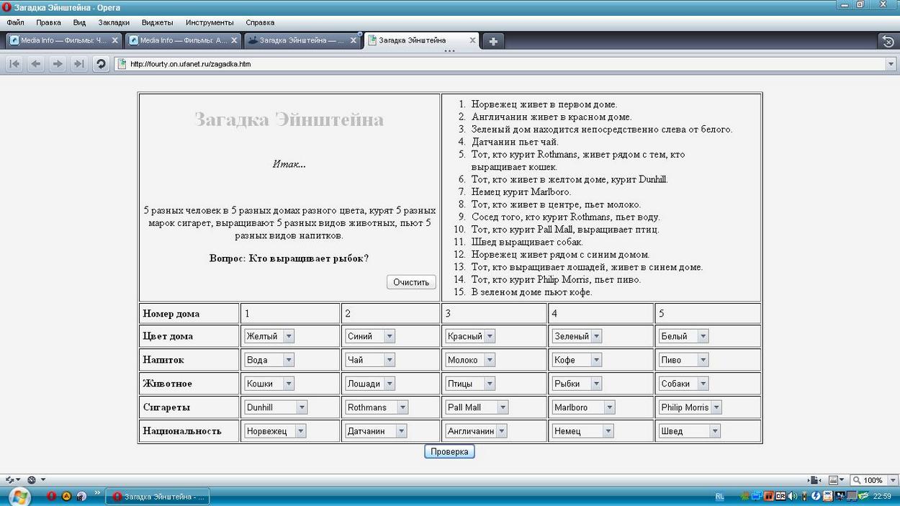Viewport: 900px width, 506px height.
Task: Close the active Загадка Эйнштейна tab
Action: coord(473,40)
